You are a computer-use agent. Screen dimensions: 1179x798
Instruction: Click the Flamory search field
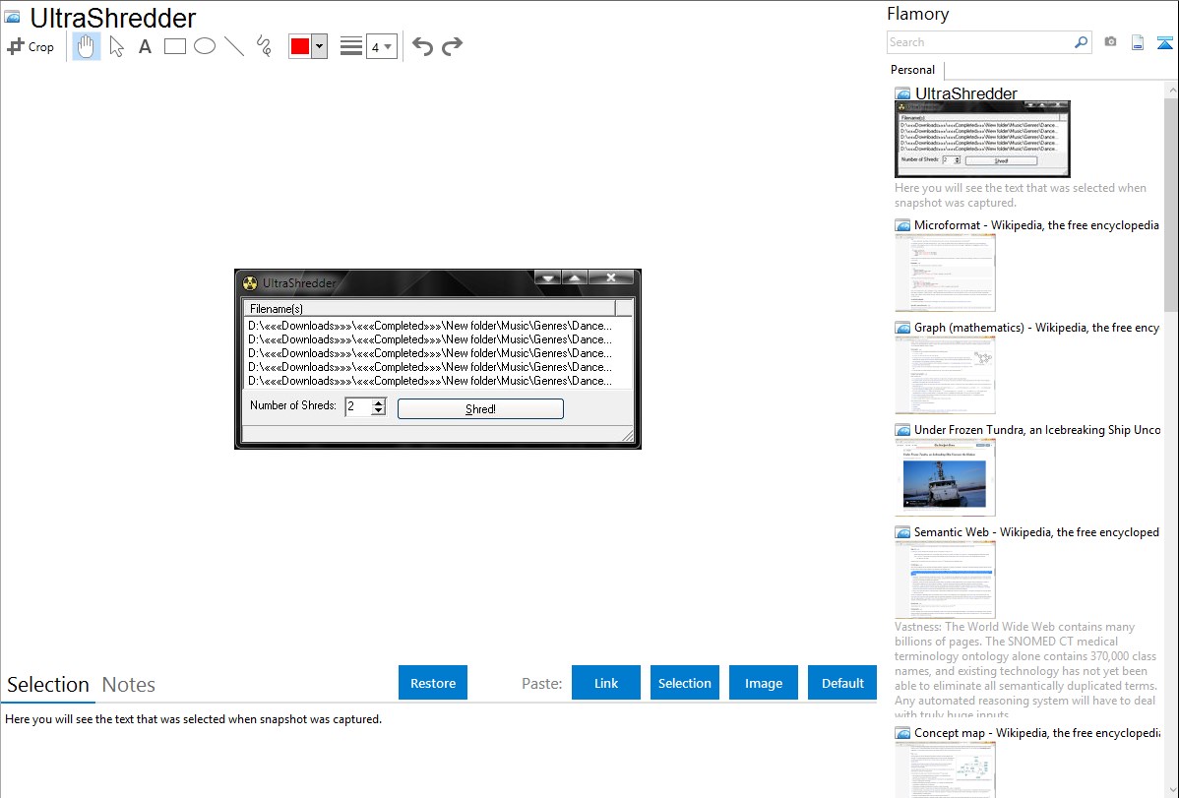pos(979,42)
